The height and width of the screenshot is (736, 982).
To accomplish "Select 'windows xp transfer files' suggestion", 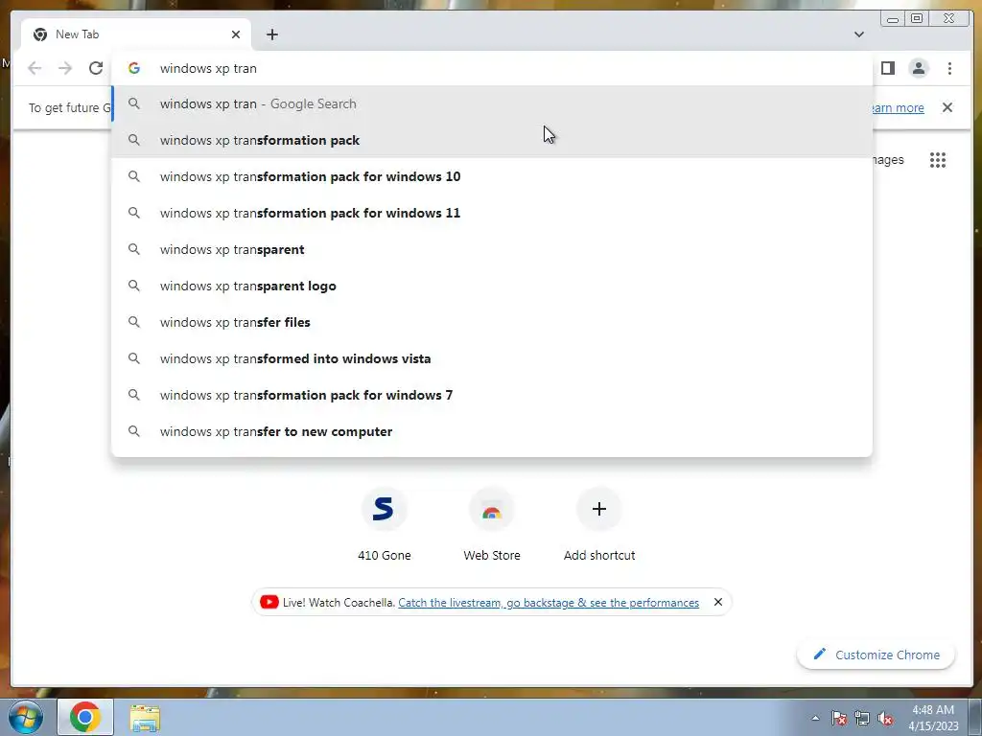I will point(492,322).
